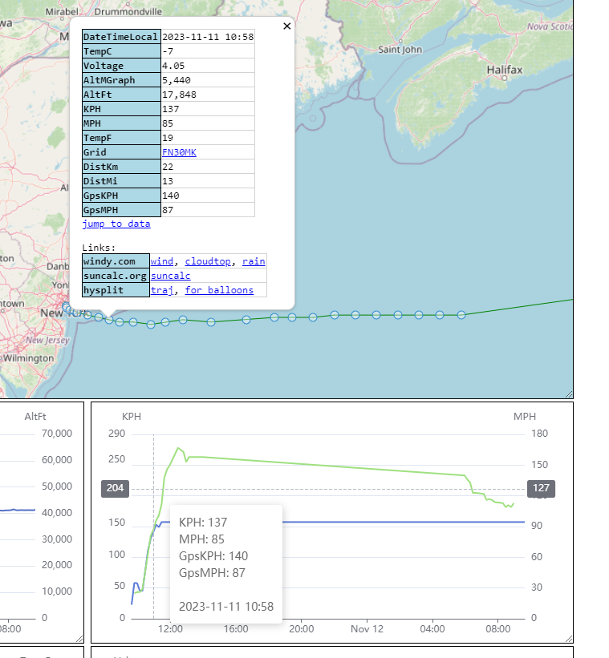Click the Halifax label on the map
The height and width of the screenshot is (658, 609).
coord(504,70)
